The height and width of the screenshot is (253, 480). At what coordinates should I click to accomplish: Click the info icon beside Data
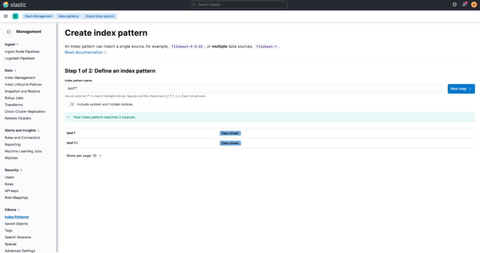tap(15, 71)
